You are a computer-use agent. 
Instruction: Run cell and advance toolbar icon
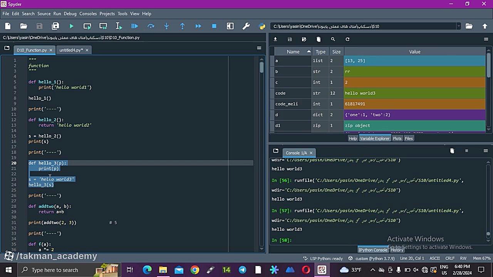103,26
